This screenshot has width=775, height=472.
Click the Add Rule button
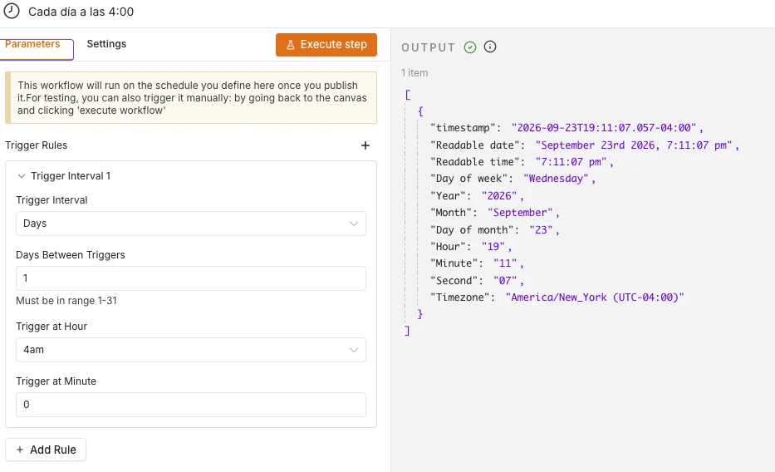coord(46,450)
